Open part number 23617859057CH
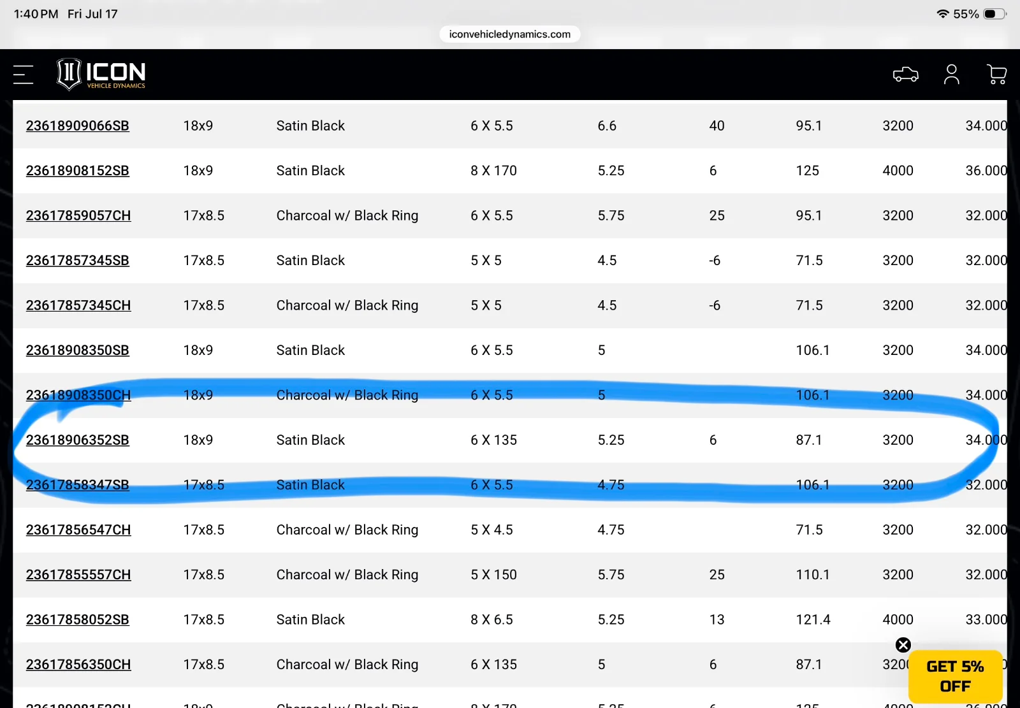 tap(78, 216)
